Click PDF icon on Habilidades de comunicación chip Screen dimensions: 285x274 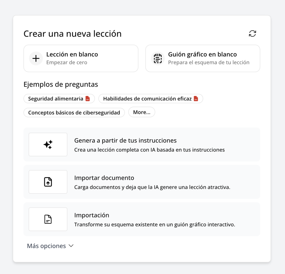(196, 99)
